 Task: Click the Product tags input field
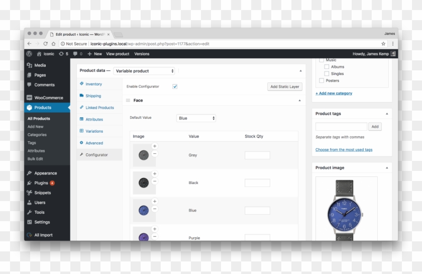coord(341,127)
